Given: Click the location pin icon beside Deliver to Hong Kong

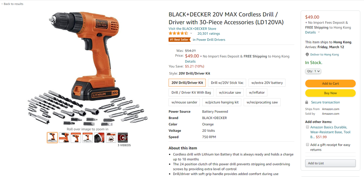Looking at the screenshot, I should click(307, 55).
